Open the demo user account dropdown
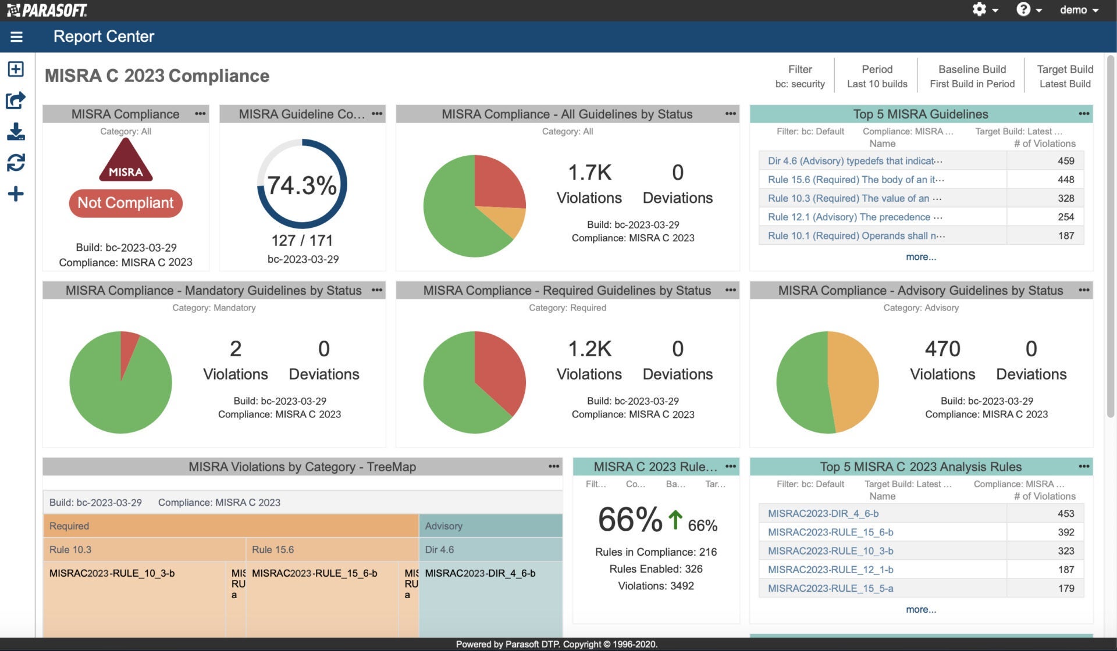 (x=1079, y=10)
